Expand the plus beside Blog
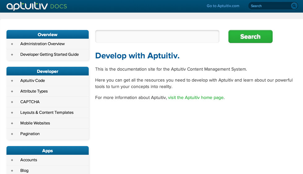 [12, 171]
